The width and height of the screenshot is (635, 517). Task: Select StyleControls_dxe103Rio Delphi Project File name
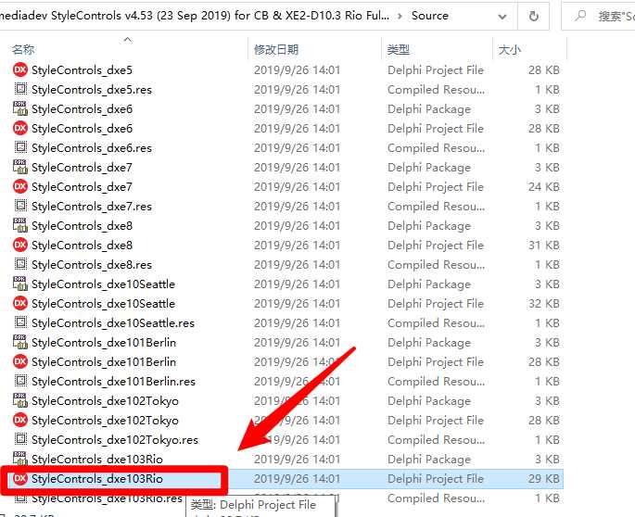[x=97, y=478]
